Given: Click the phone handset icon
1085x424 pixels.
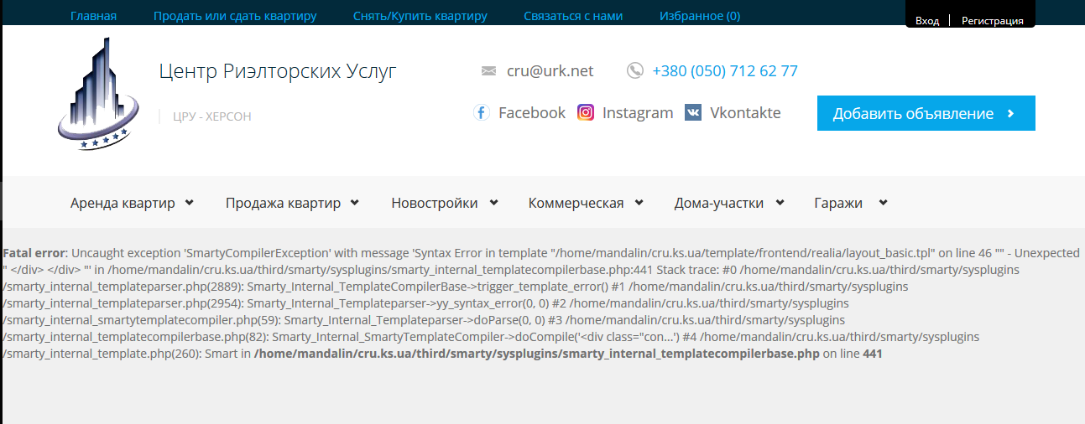Looking at the screenshot, I should tap(635, 71).
